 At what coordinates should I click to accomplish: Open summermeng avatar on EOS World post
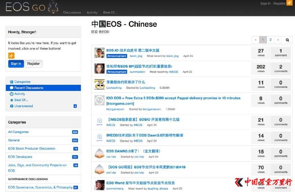point(100,185)
